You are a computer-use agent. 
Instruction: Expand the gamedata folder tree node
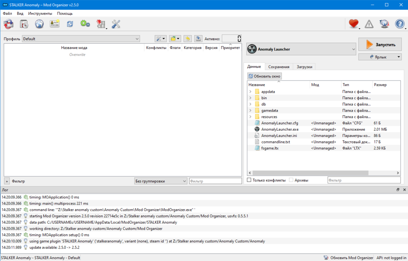coord(250,111)
